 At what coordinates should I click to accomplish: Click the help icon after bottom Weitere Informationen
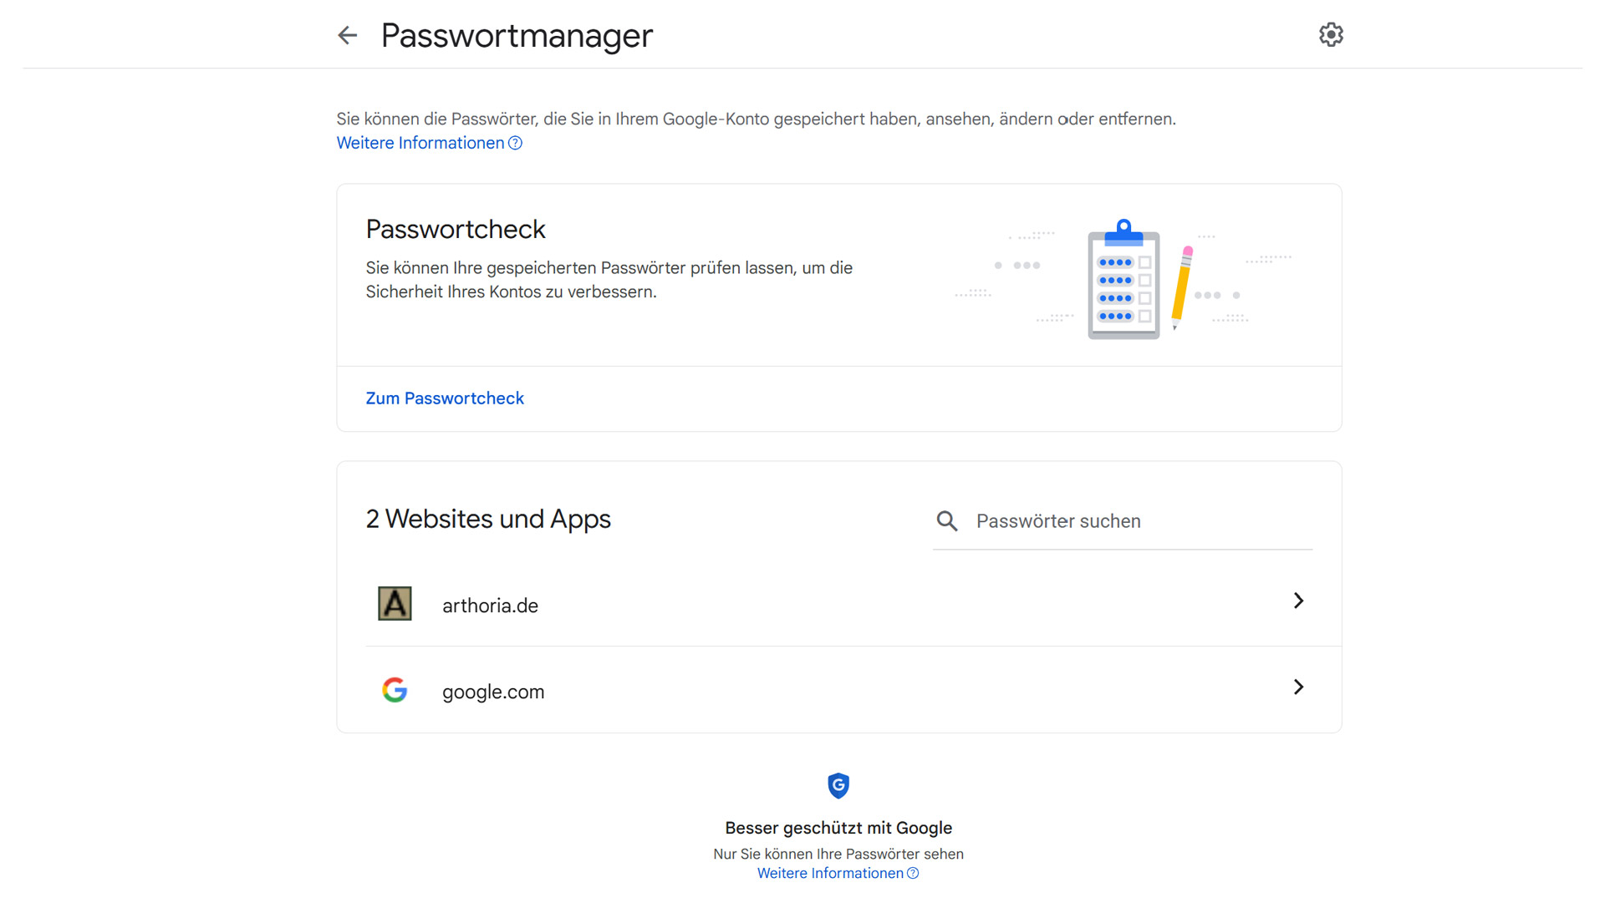click(913, 873)
